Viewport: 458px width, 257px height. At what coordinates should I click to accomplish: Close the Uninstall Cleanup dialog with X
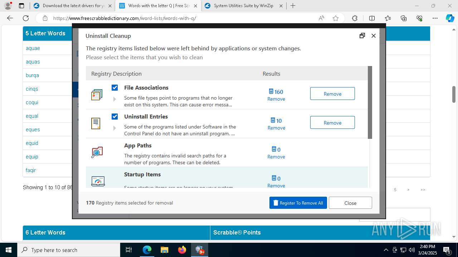pyautogui.click(x=374, y=36)
